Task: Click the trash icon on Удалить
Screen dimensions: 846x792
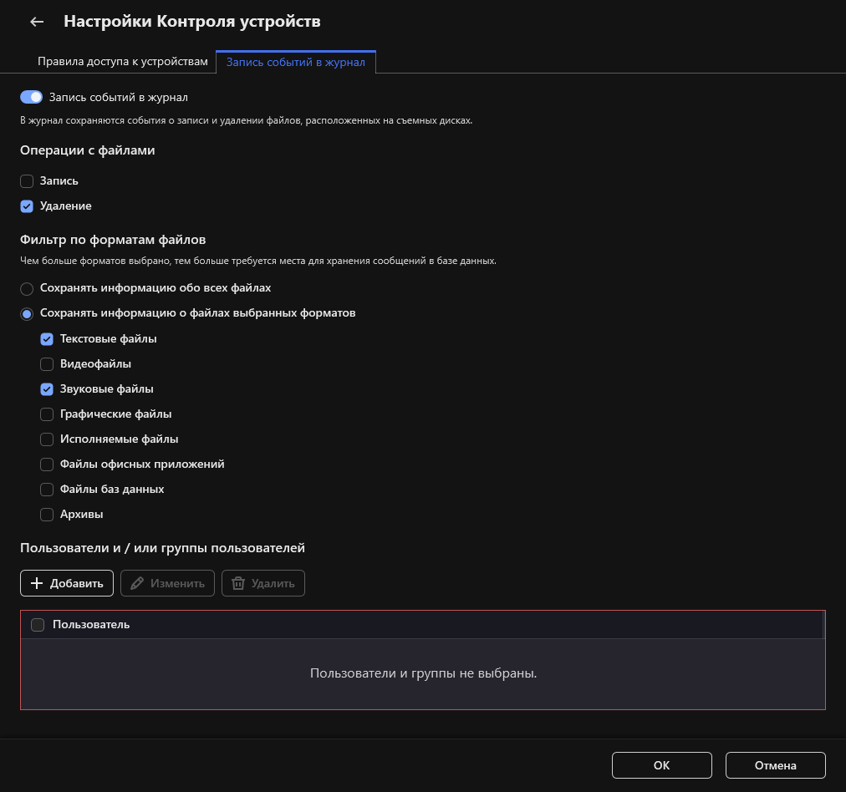Action: click(x=238, y=583)
